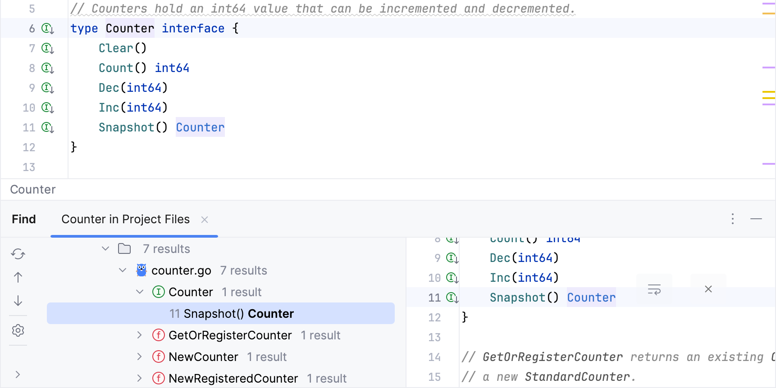Screen dimensions: 776x388
Task: Expand the GetOrRegisterCounter results node
Action: tap(140, 335)
